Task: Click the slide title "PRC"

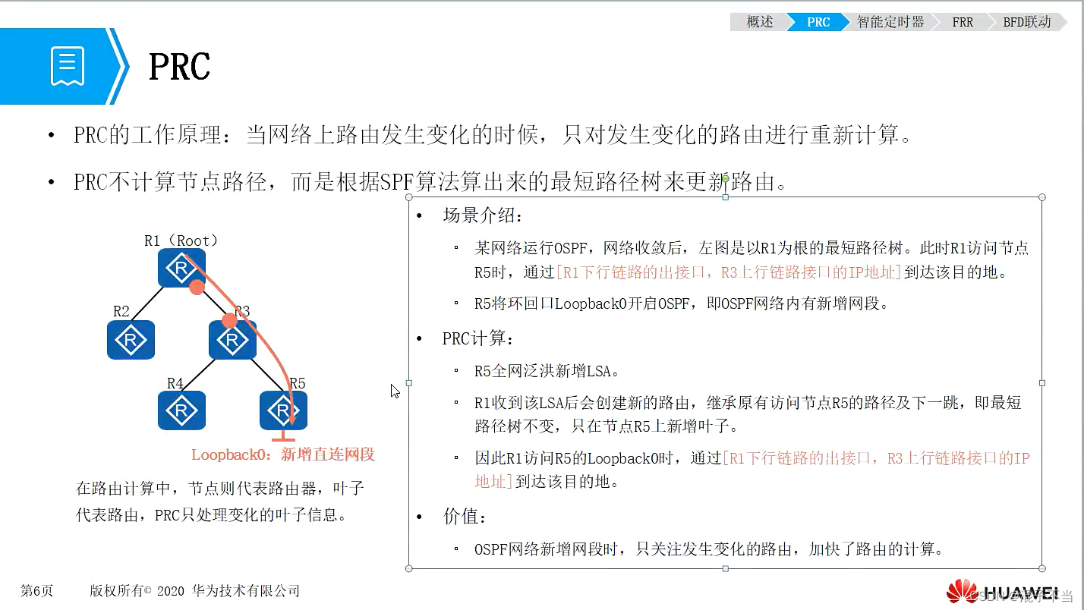Action: point(179,68)
